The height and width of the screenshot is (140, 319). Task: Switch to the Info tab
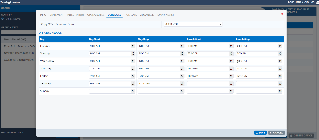tap(43, 15)
